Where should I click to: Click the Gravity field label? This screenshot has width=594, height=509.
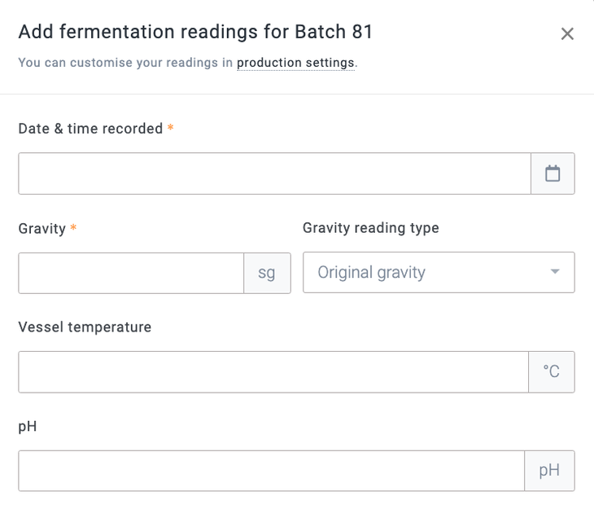[41, 229]
